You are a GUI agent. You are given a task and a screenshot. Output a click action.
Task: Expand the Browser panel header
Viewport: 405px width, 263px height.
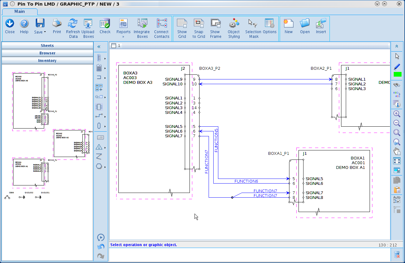pos(47,53)
